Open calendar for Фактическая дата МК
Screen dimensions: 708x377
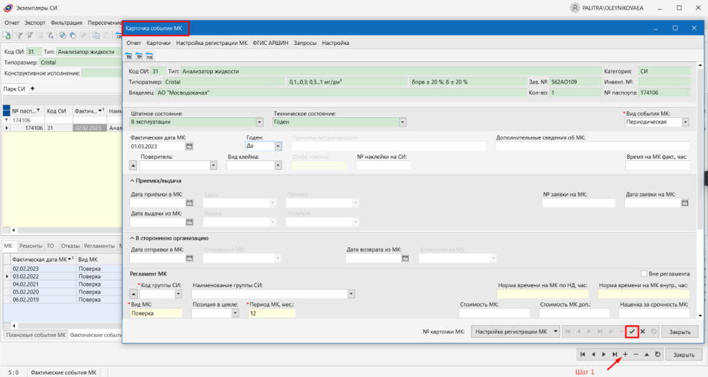189,146
